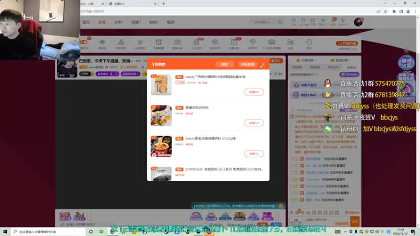This screenshot has width=420, height=236.
Task: Select the second gift icon on left of gift bar
Action: 79,216
